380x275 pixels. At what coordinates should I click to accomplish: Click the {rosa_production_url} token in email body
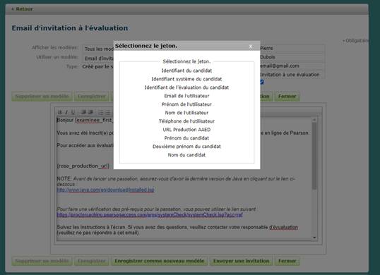click(x=83, y=166)
